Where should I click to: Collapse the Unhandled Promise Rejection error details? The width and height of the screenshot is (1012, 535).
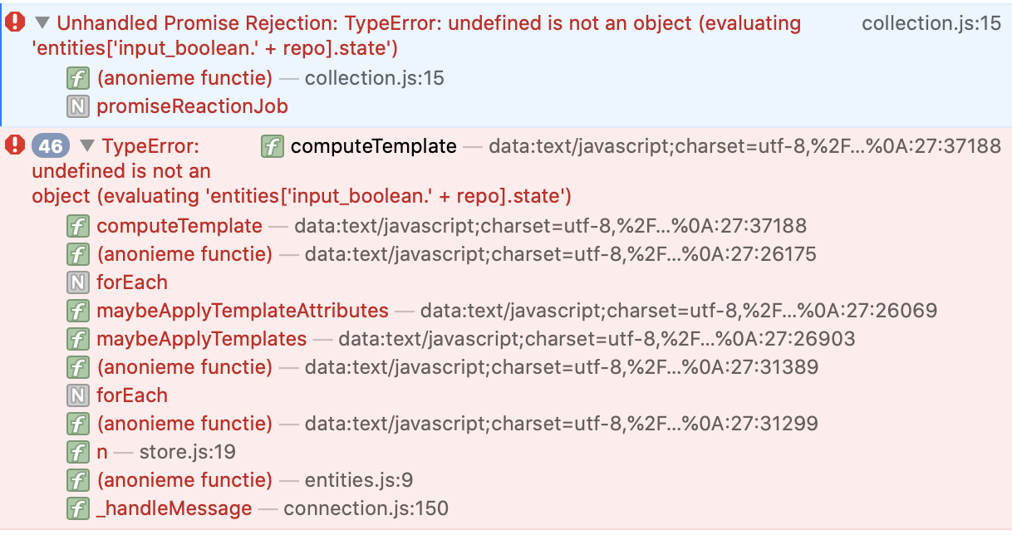pyautogui.click(x=42, y=23)
